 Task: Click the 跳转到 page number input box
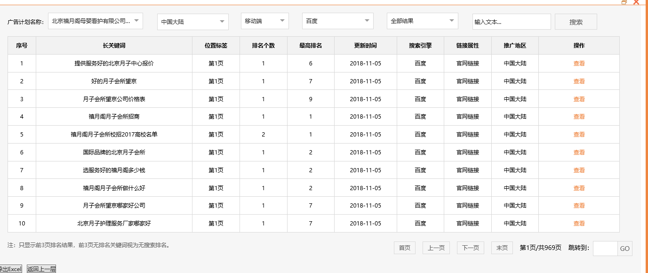click(x=606, y=248)
